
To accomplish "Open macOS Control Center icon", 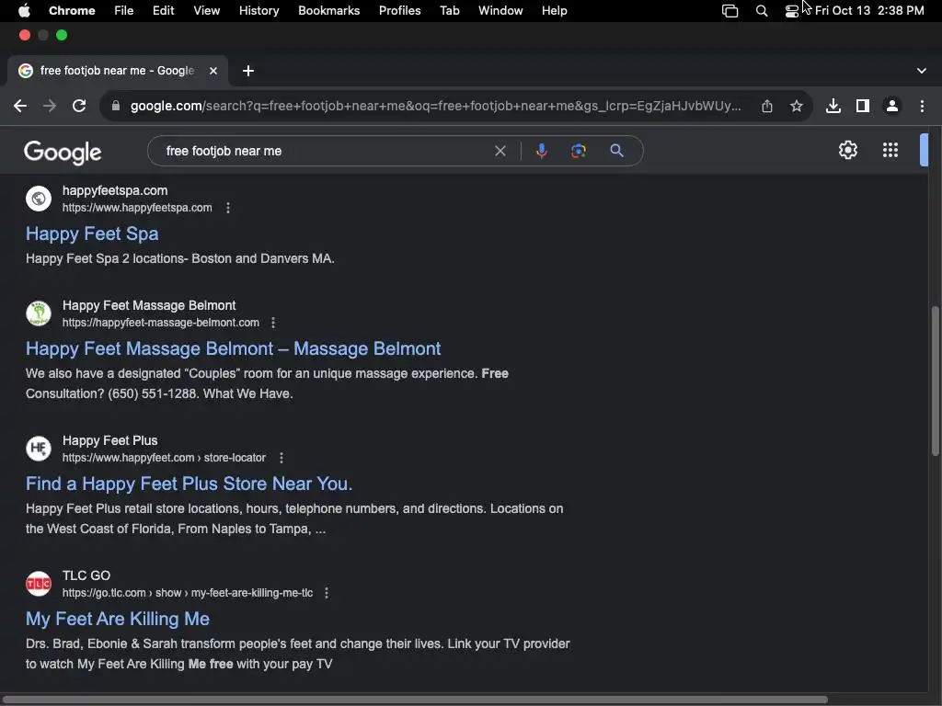I will [x=792, y=11].
